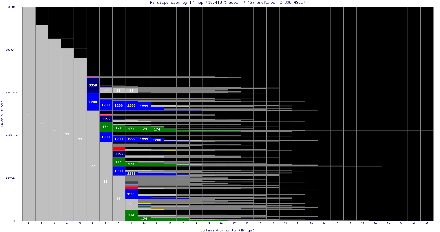440x232 pixels.
Task: Select the y-axis tick value 8330.4
Action: 10,50
